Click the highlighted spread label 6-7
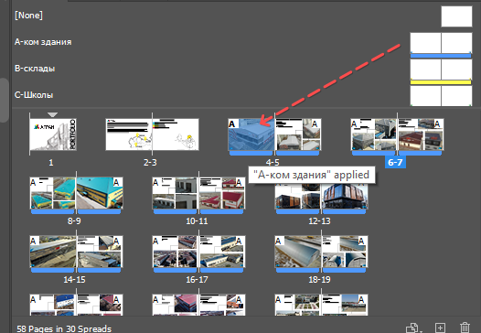 pos(395,162)
